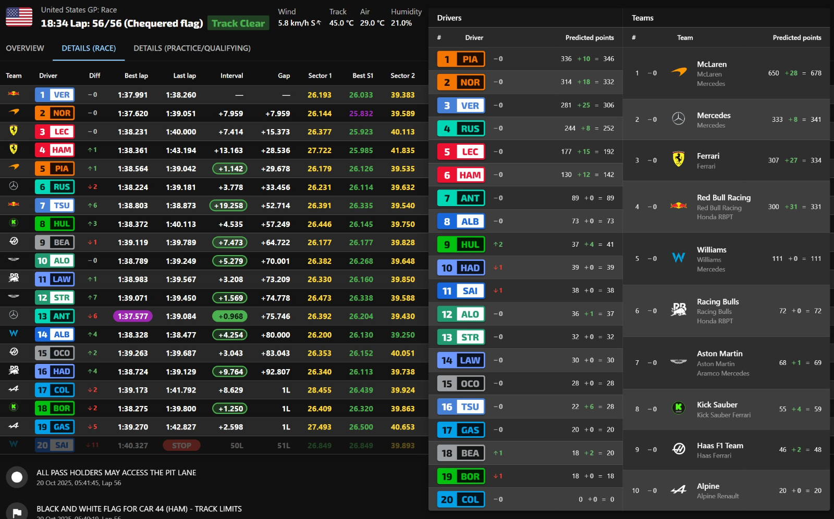Click the black and white flag message icon

[17, 512]
